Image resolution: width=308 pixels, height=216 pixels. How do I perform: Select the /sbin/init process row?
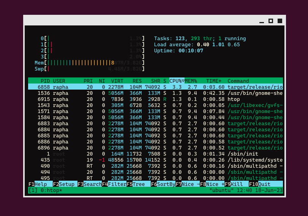(155, 154)
